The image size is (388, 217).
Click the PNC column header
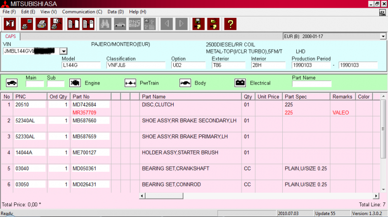30,97
